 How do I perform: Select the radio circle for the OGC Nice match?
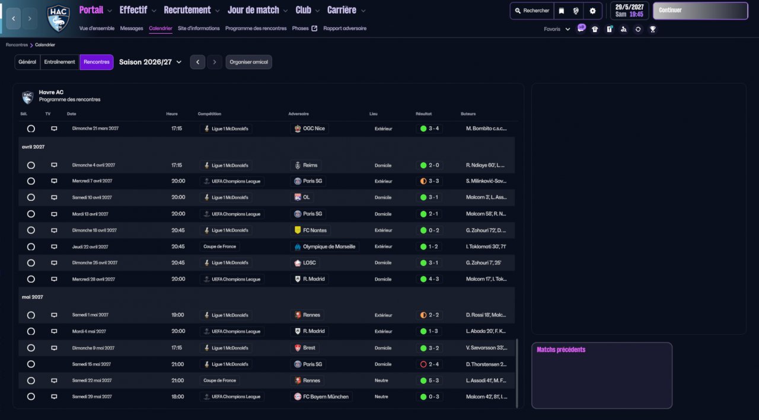point(31,129)
